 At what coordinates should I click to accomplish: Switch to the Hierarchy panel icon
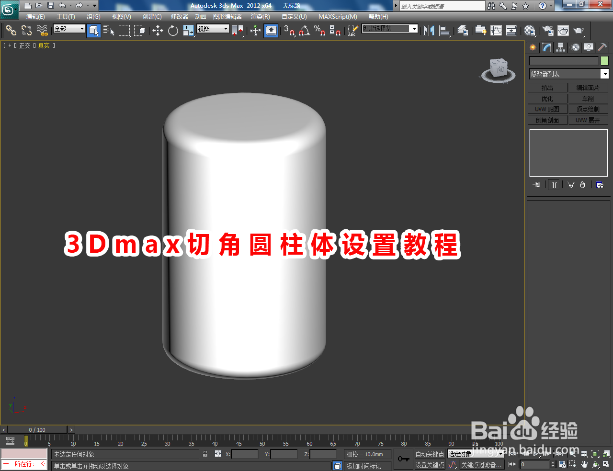(x=560, y=47)
